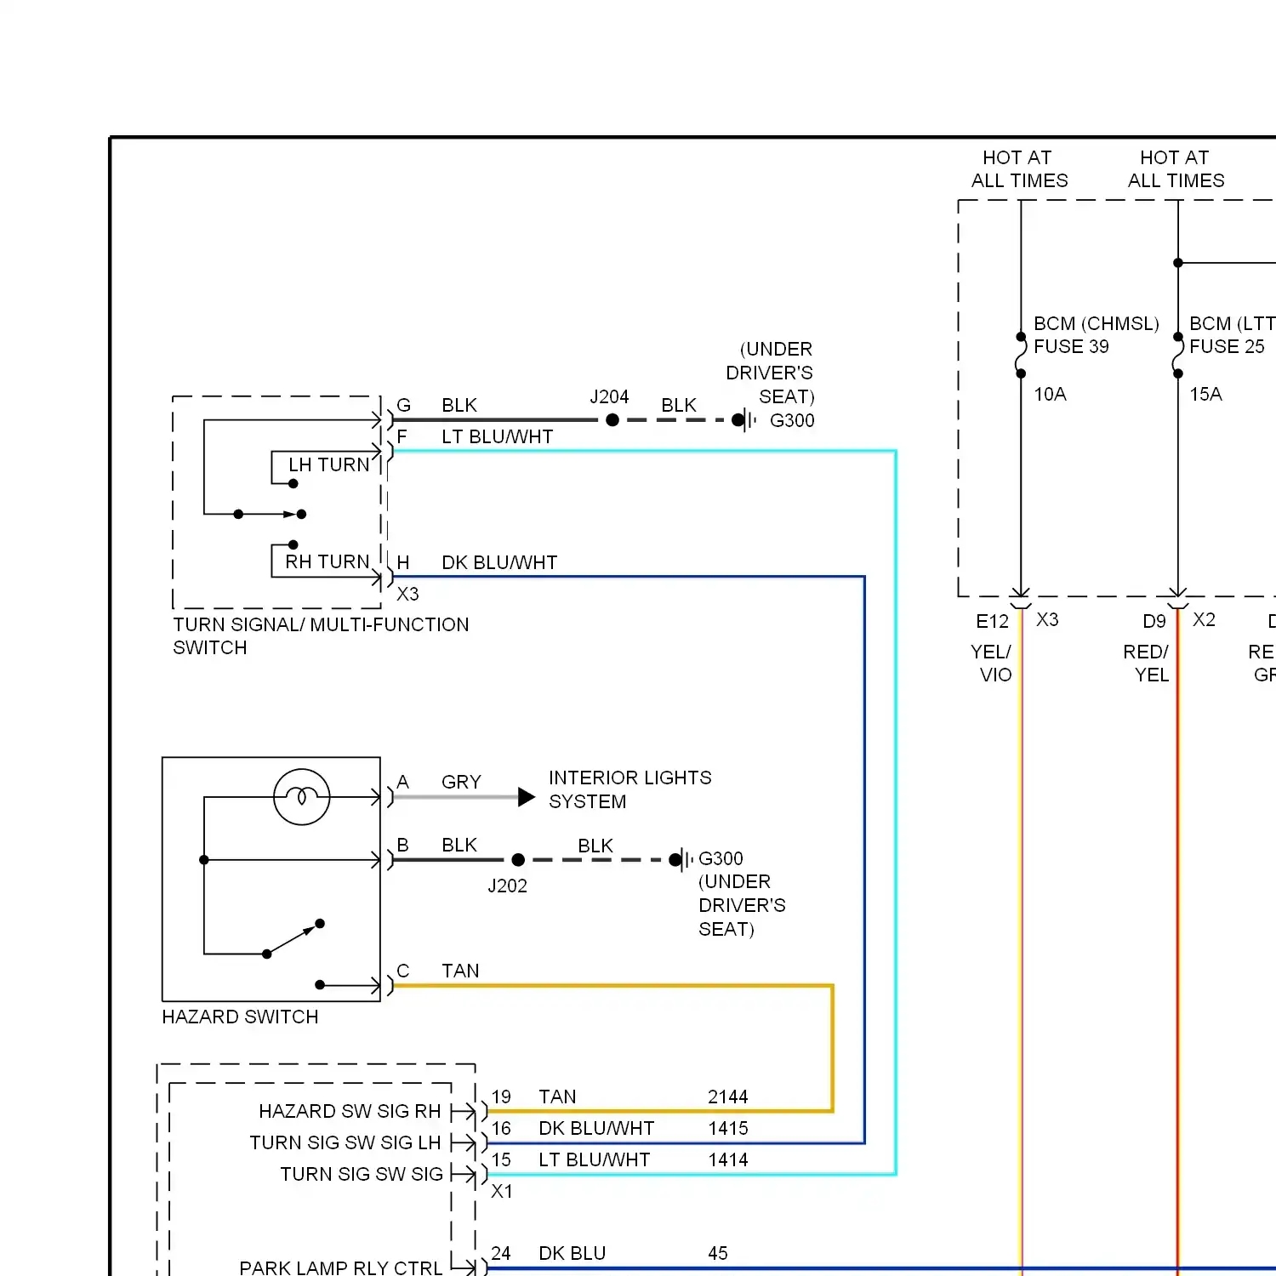Select the "HAZARD SWITCH" label
Viewport: 1276px width, 1276px height.
[x=240, y=1017]
